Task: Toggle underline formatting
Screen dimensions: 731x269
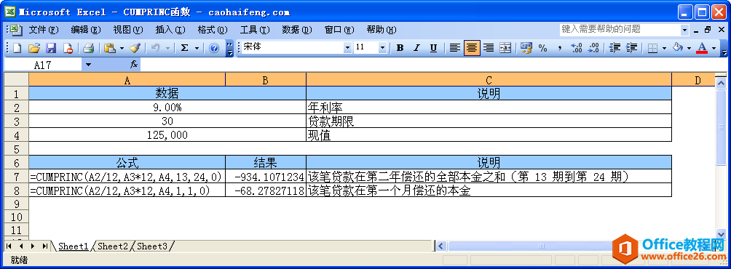Action: click(433, 48)
